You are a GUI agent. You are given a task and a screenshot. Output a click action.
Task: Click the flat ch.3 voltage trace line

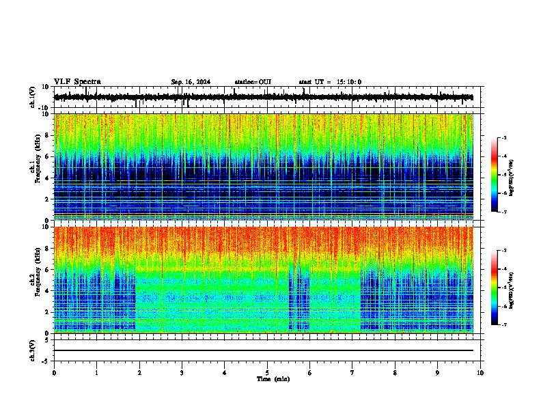pyautogui.click(x=264, y=350)
